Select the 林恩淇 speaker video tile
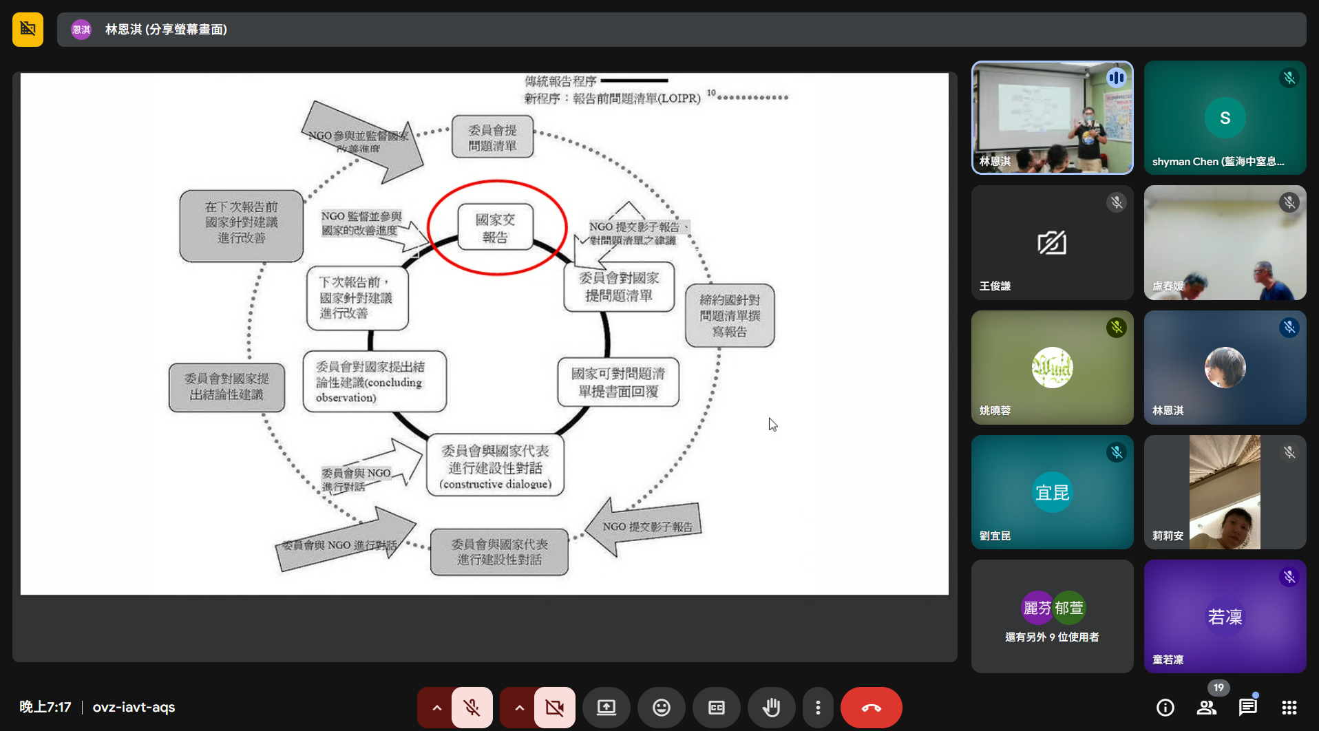Viewport: 1319px width, 731px height. tap(1052, 118)
